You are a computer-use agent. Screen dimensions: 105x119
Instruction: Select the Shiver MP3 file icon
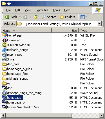[4, 59]
